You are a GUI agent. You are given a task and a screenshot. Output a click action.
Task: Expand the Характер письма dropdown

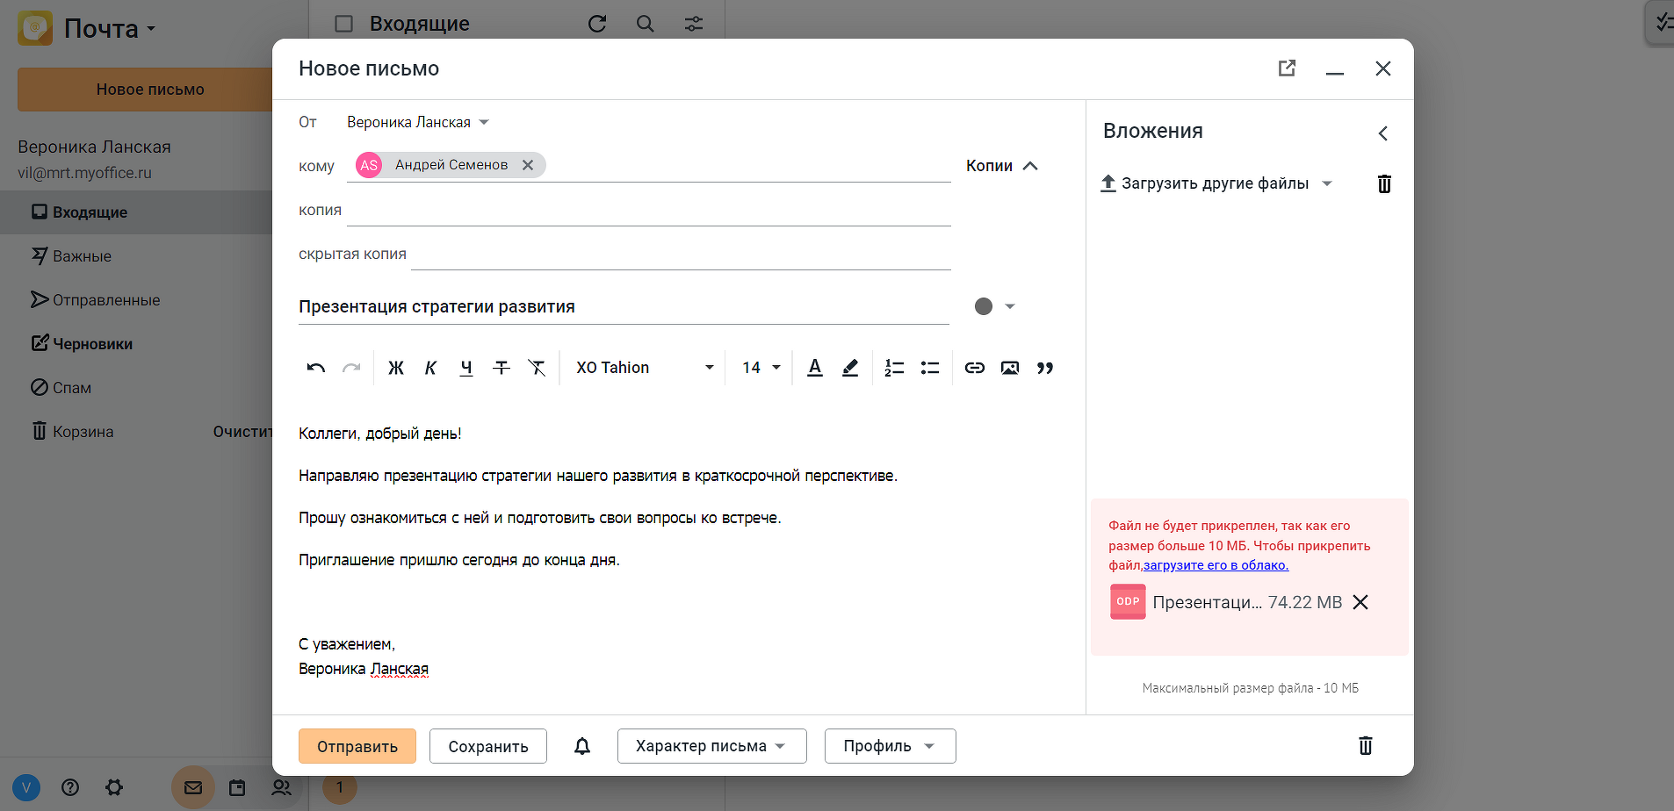tap(711, 746)
